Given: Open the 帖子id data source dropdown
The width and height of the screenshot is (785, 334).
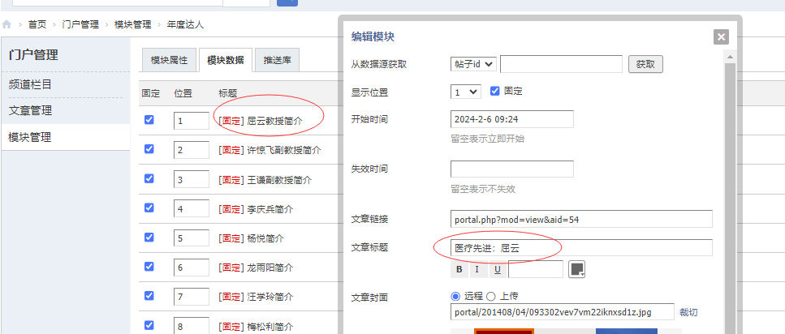Looking at the screenshot, I should click(473, 64).
